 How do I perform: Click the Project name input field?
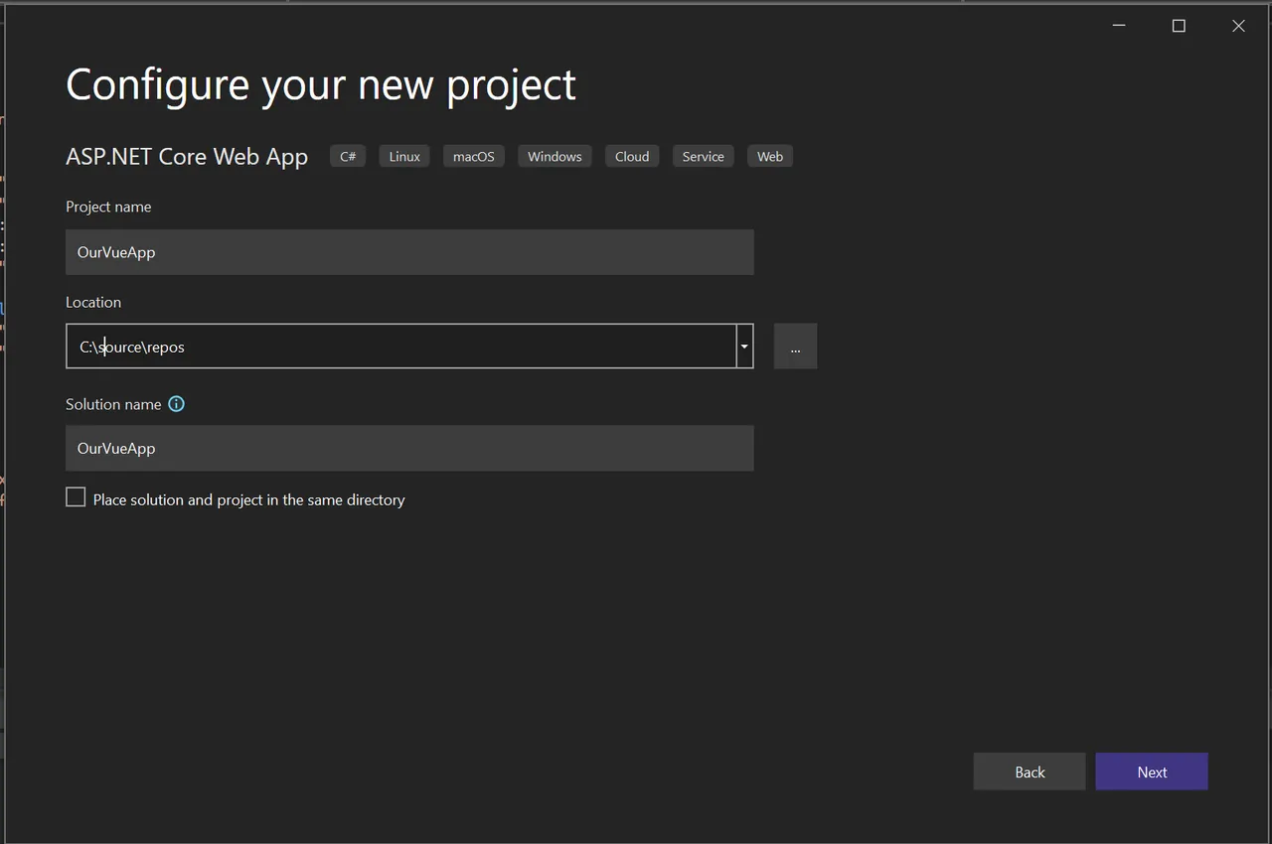409,252
